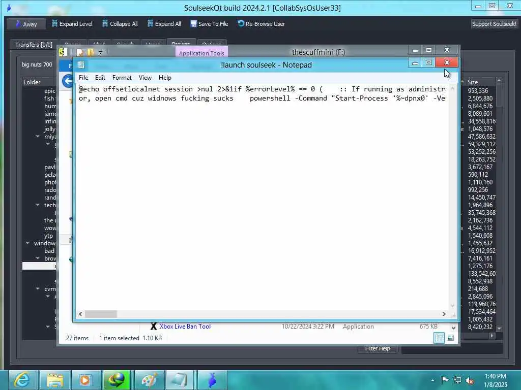The width and height of the screenshot is (521, 390).
Task: Click the Expand Level toolbar button
Action: point(72,24)
